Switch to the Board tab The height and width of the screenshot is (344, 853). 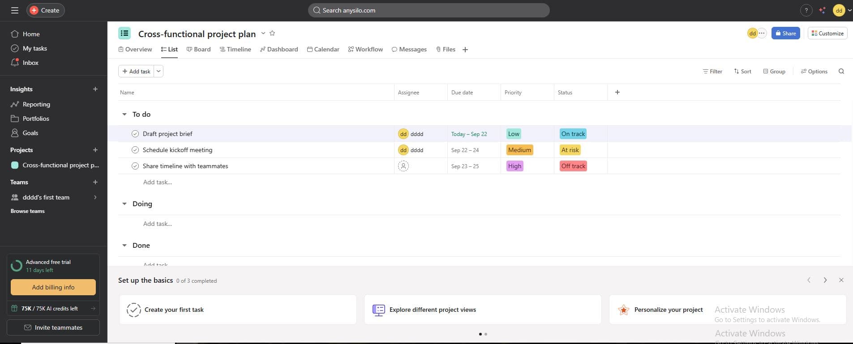[x=198, y=49]
